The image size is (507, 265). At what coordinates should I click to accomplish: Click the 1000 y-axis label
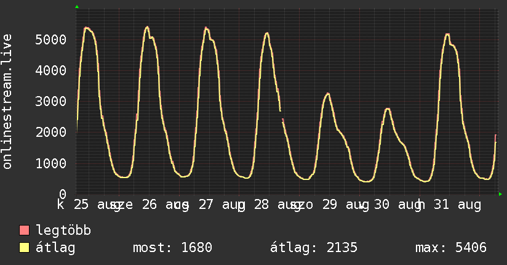coord(51,163)
